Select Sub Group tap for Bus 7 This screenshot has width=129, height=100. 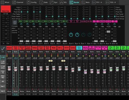pos(59,19)
